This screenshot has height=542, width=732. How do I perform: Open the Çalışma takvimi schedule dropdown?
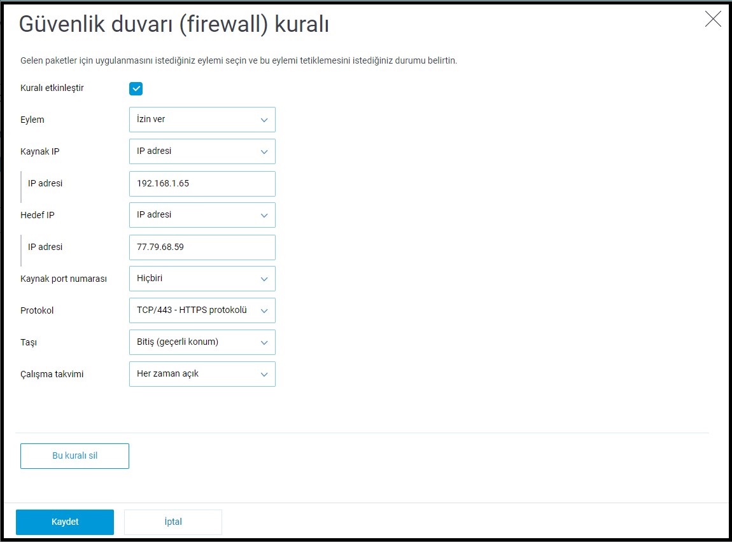(202, 374)
